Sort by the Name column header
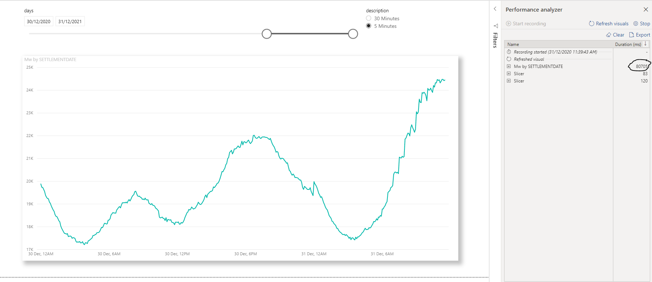This screenshot has width=652, height=282. point(513,44)
